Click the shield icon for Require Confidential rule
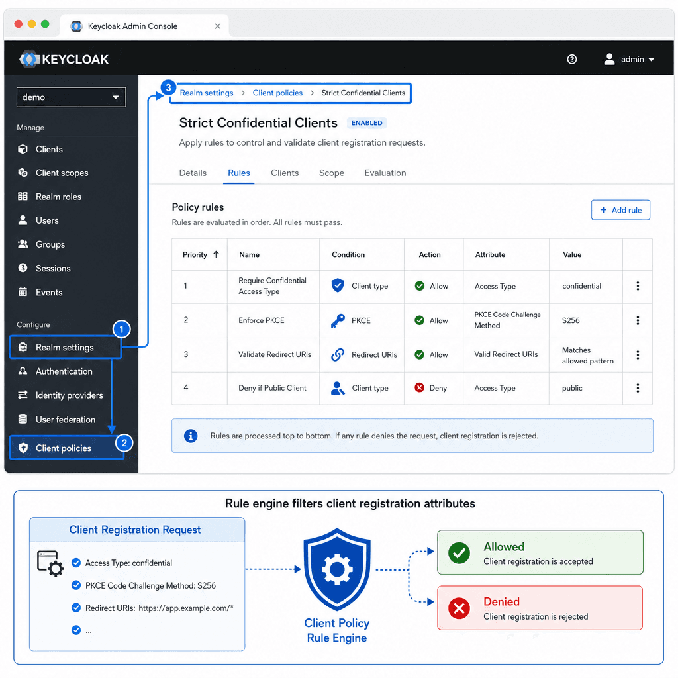The height and width of the screenshot is (678, 678). coord(338,285)
